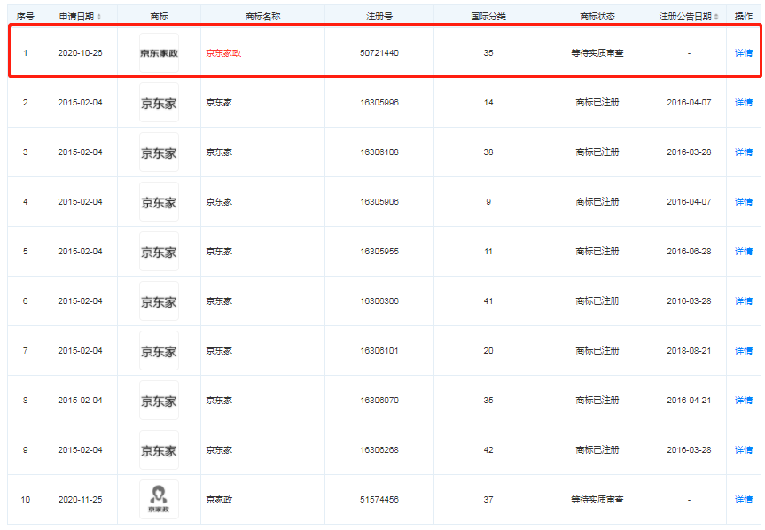Open trademark image for registration 16305955
This screenshot has width=765, height=530.
159,252
